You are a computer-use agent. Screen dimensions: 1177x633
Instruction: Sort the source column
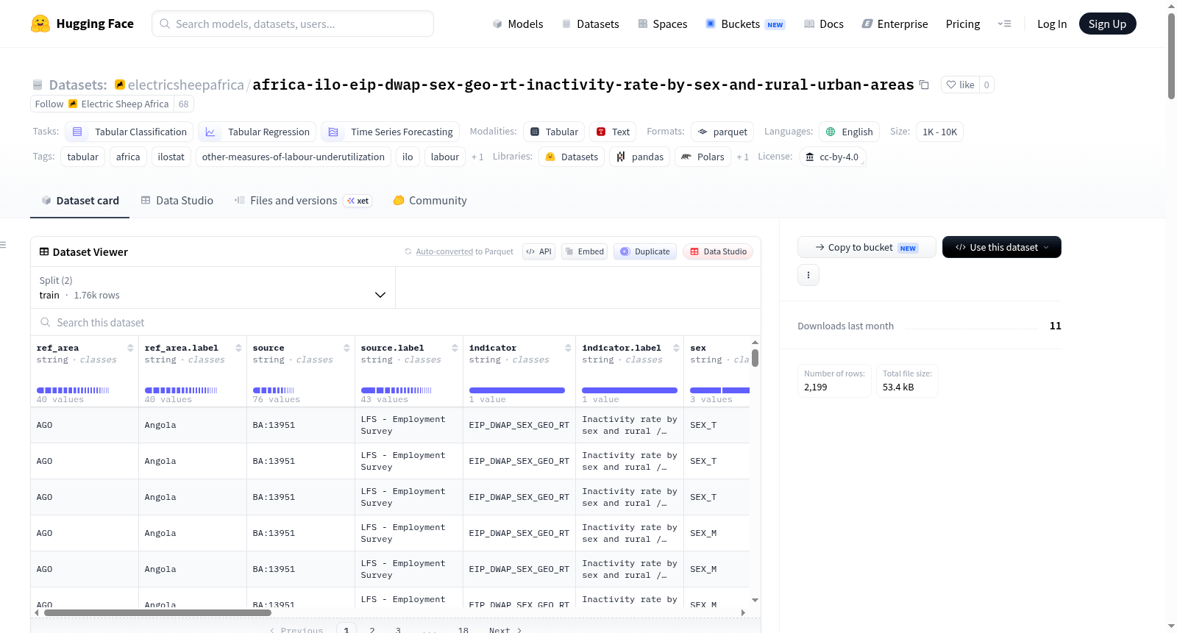346,348
